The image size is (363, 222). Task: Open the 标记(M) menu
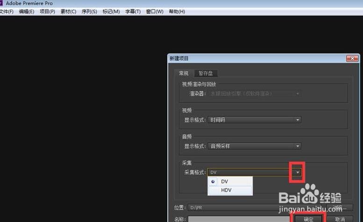(111, 12)
